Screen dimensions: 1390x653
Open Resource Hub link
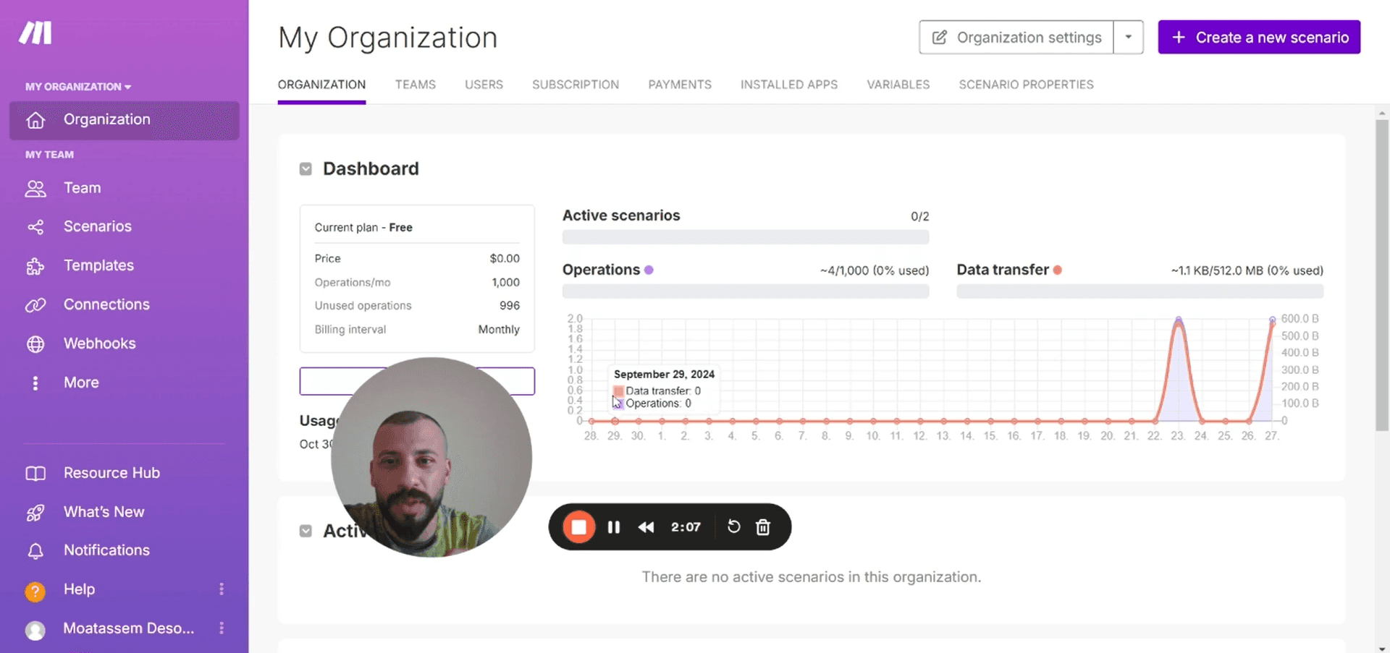pyautogui.click(x=111, y=473)
